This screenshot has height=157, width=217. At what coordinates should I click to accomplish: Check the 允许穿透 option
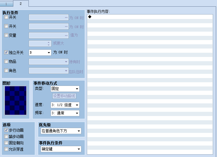pyautogui.click(x=6, y=149)
